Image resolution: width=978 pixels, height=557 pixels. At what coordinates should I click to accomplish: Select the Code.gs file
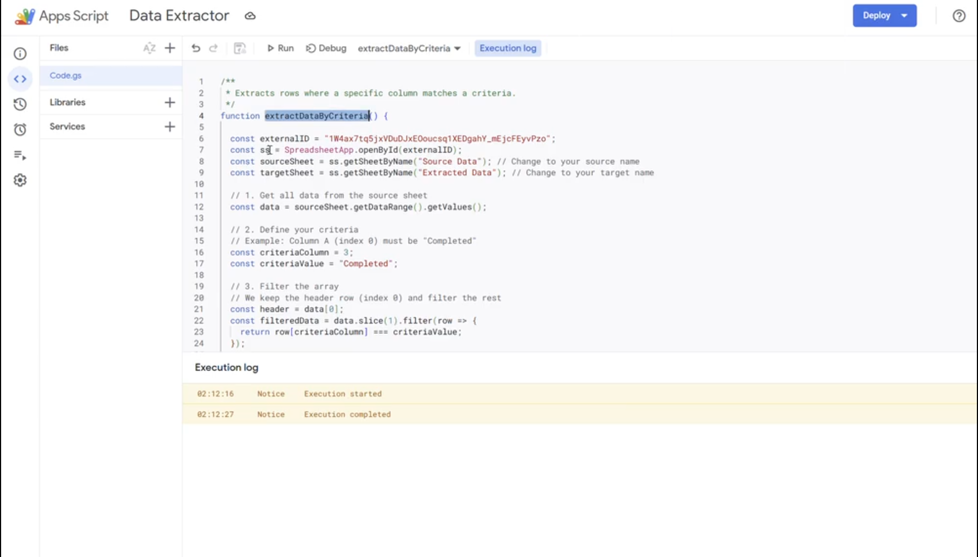tap(65, 75)
